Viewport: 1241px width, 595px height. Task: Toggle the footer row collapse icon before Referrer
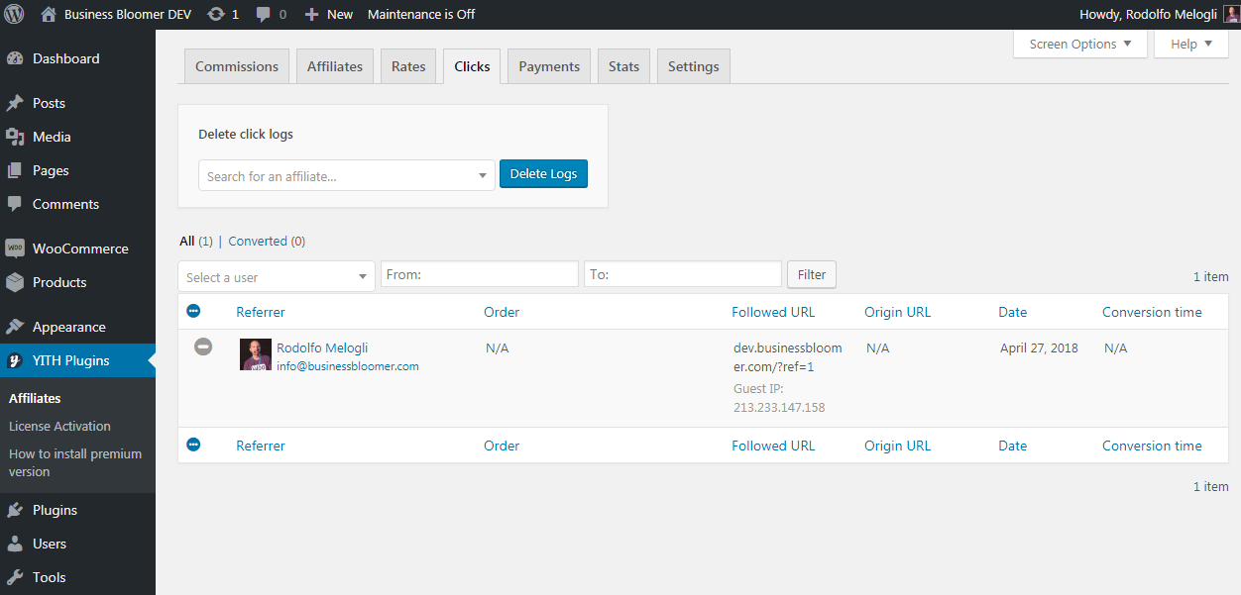tap(193, 445)
